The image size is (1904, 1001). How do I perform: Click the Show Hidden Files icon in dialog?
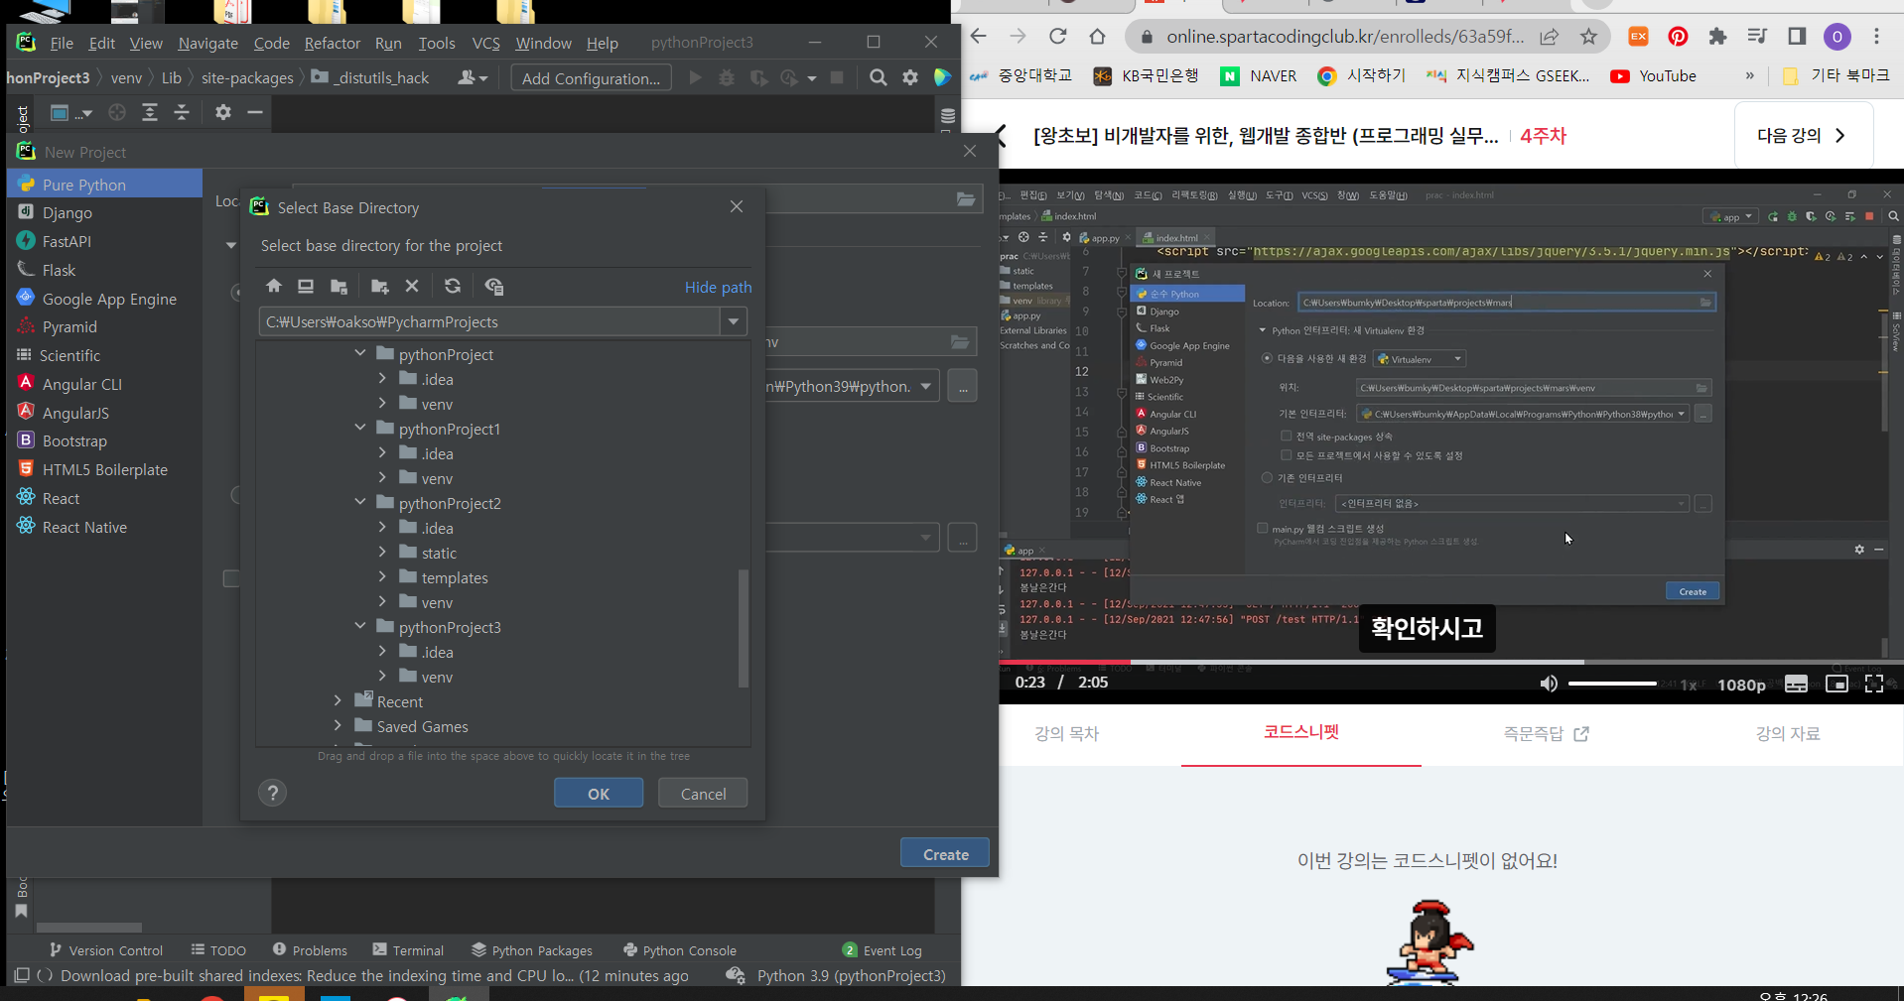pyautogui.click(x=493, y=286)
